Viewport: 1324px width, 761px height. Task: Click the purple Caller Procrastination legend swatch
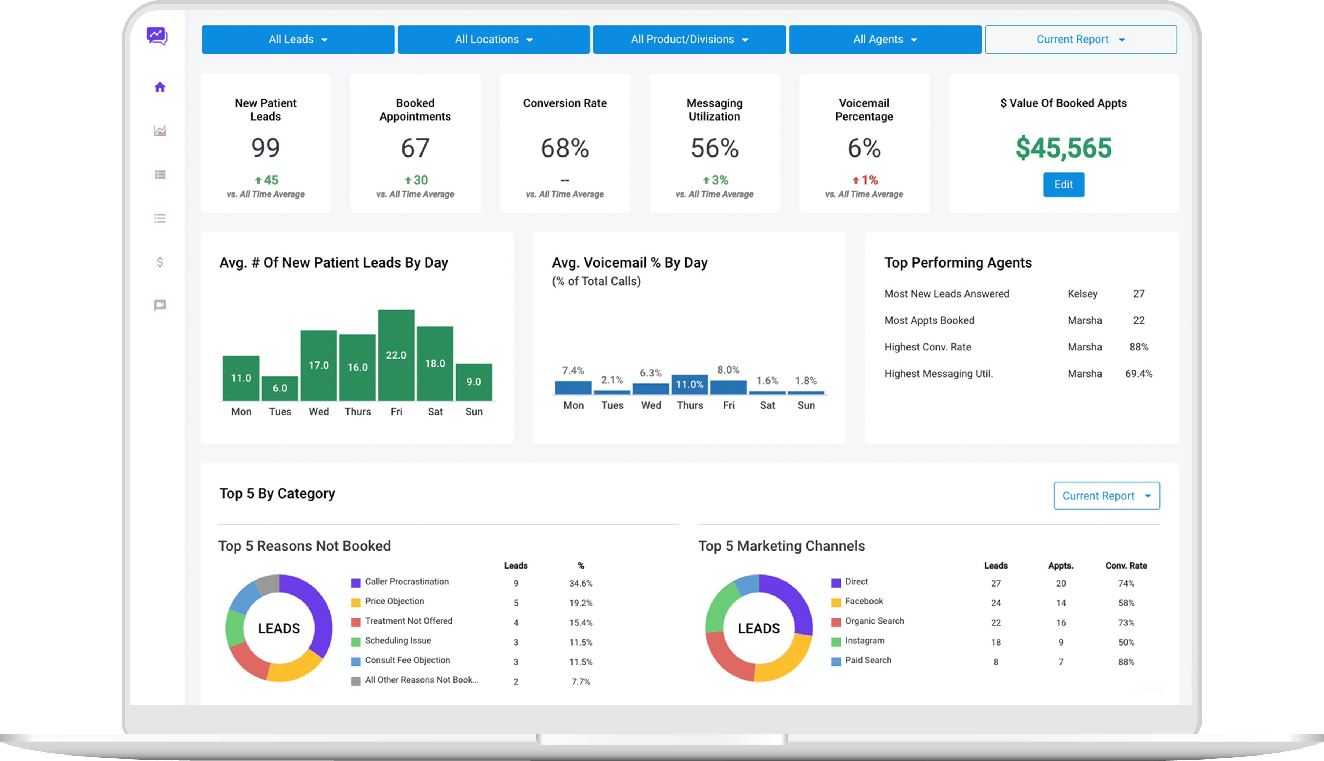pyautogui.click(x=356, y=582)
